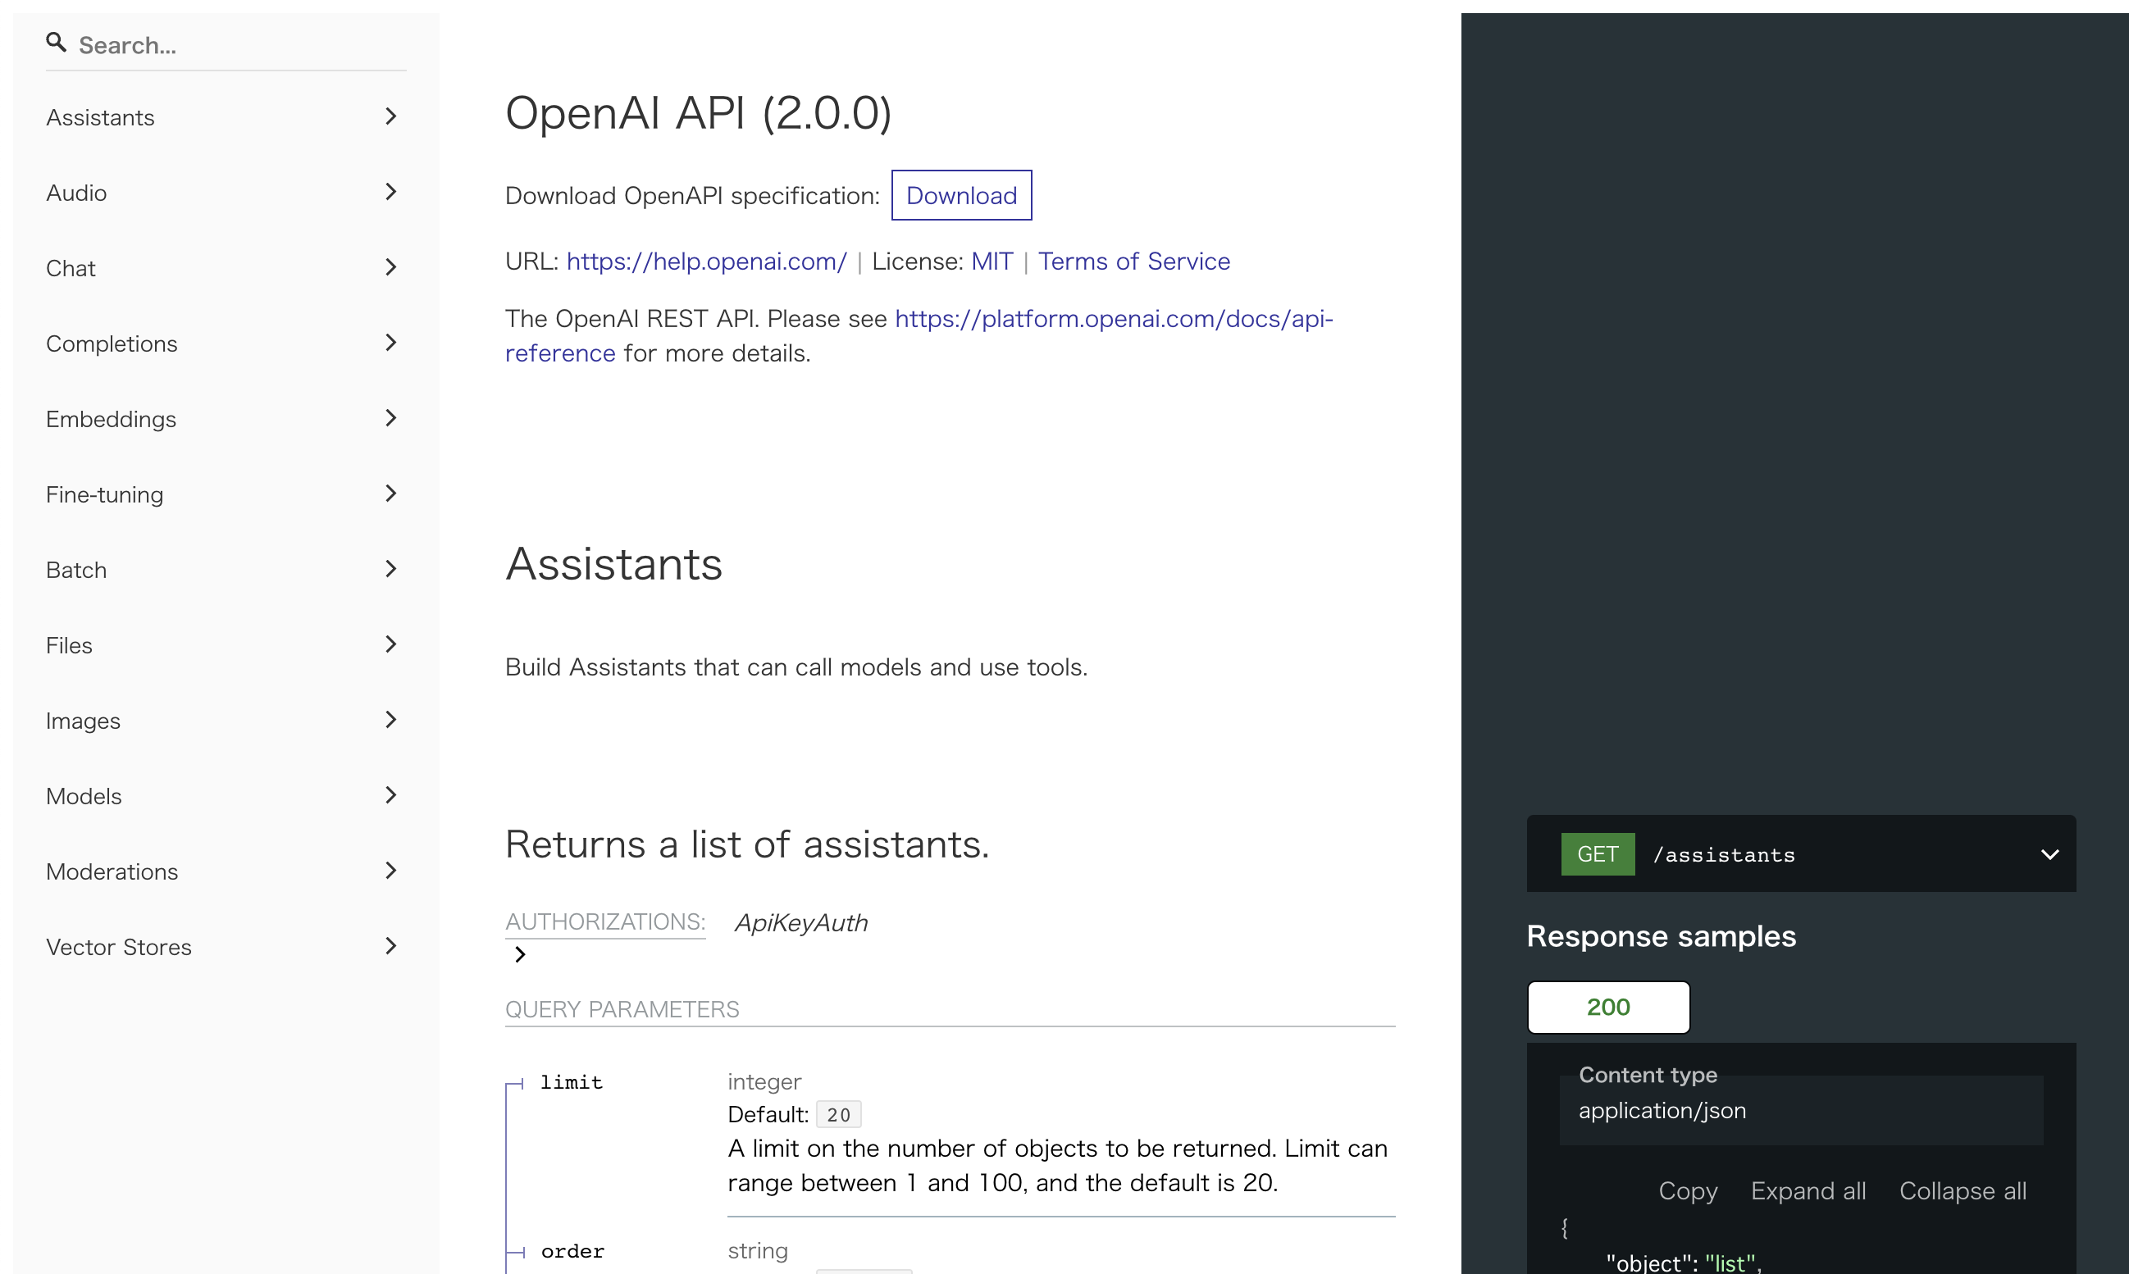This screenshot has width=2129, height=1274.
Task: Click Collapse all in response sample
Action: tap(1963, 1190)
